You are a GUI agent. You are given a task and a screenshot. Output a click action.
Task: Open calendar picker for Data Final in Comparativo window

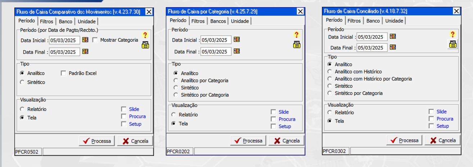85,52
